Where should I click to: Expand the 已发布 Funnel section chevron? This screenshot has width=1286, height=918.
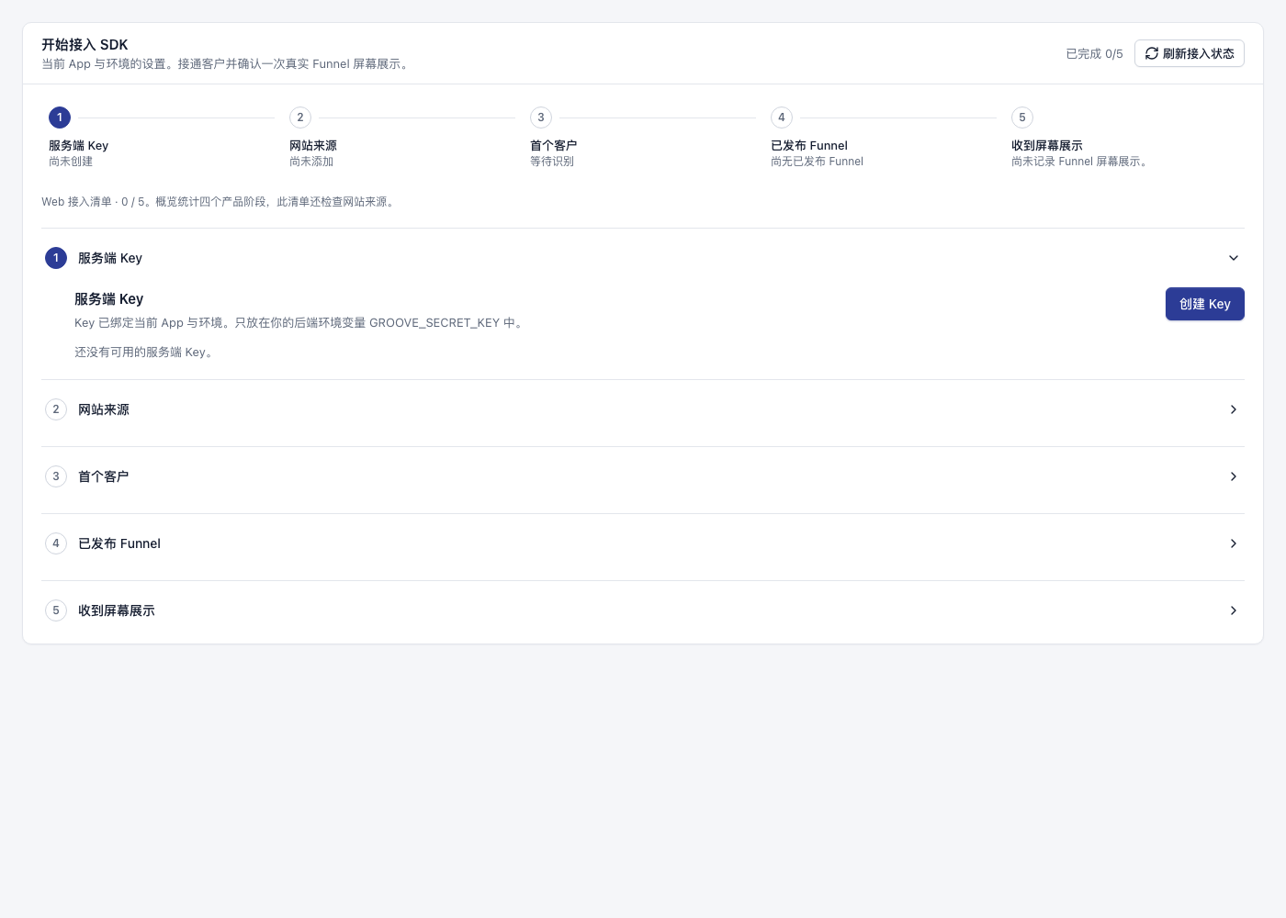coord(1234,543)
